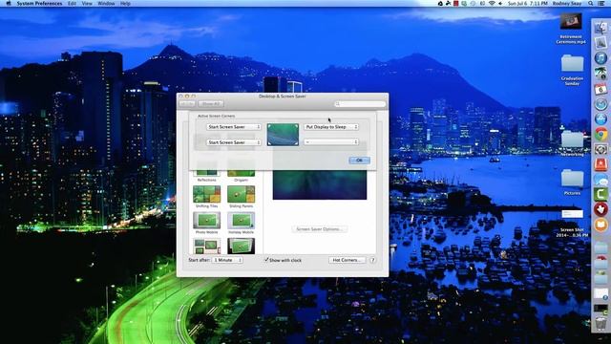Open the bottom-left corner Start Screen Saver dropdown
This screenshot has width=611, height=344.
233,142
